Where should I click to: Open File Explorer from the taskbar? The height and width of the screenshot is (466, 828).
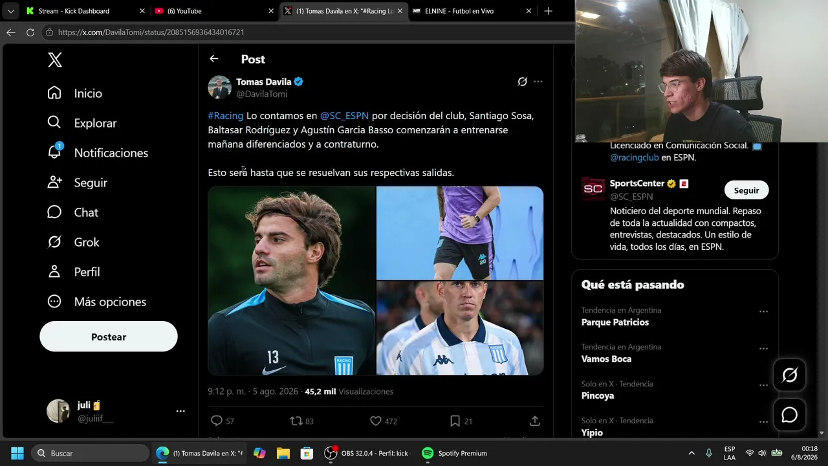click(x=283, y=453)
